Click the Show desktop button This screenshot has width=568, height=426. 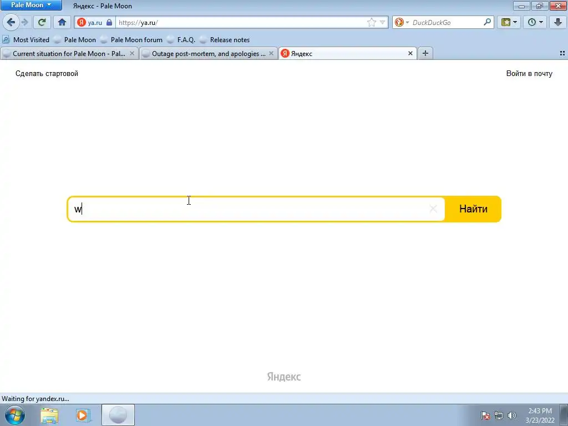click(x=564, y=415)
